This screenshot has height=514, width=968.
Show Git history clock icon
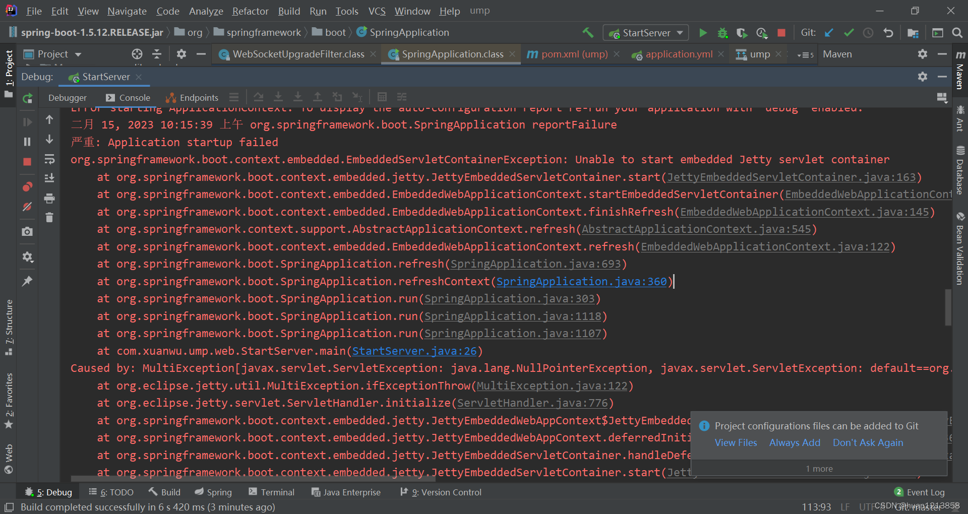click(868, 33)
